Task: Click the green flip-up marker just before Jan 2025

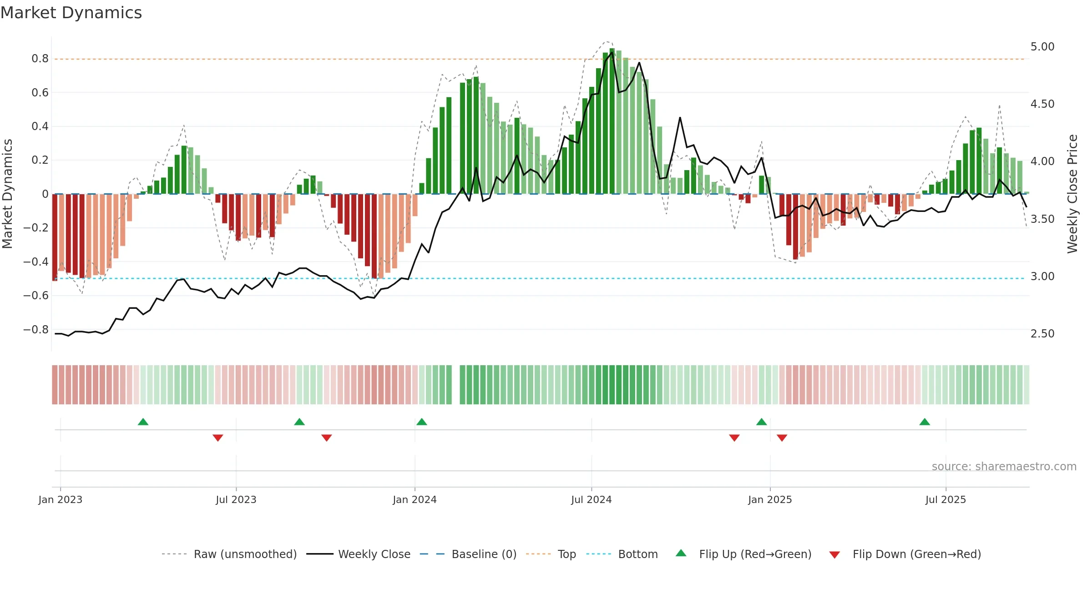Action: click(761, 422)
